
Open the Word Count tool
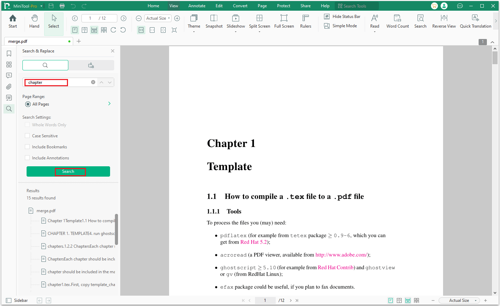point(398,21)
